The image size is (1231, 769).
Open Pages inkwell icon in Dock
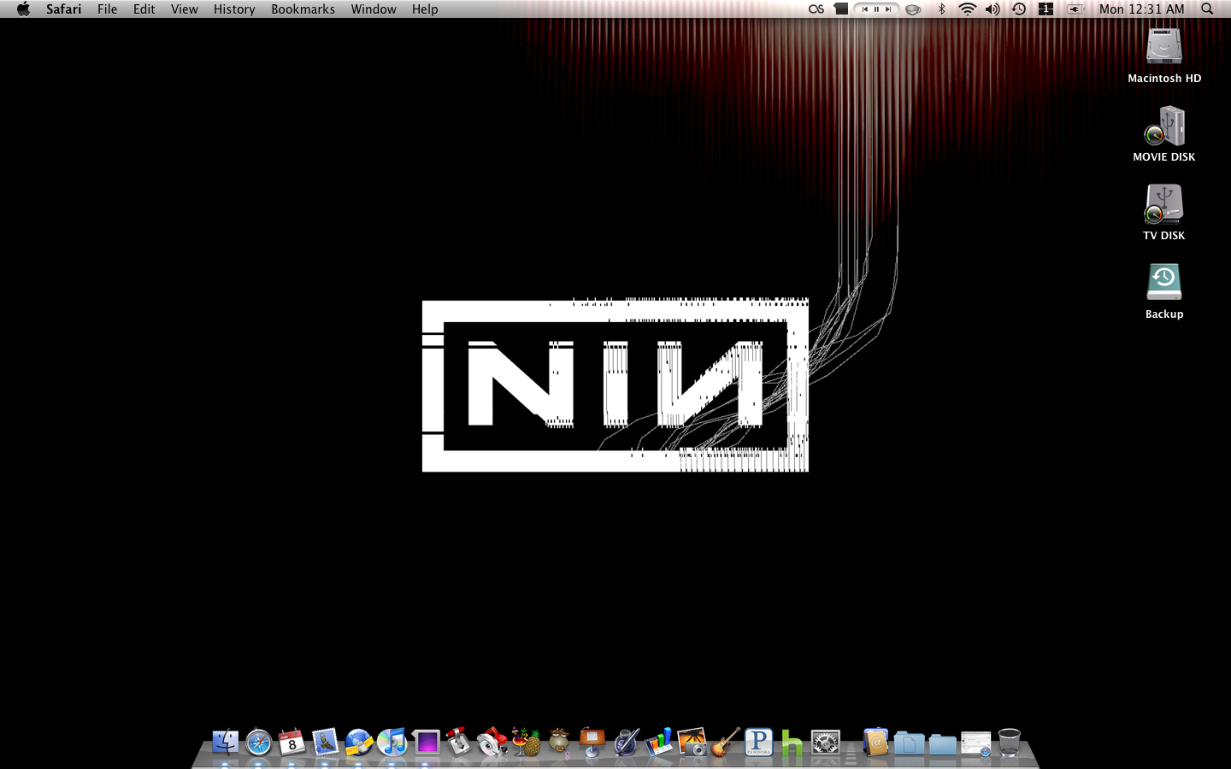point(626,742)
